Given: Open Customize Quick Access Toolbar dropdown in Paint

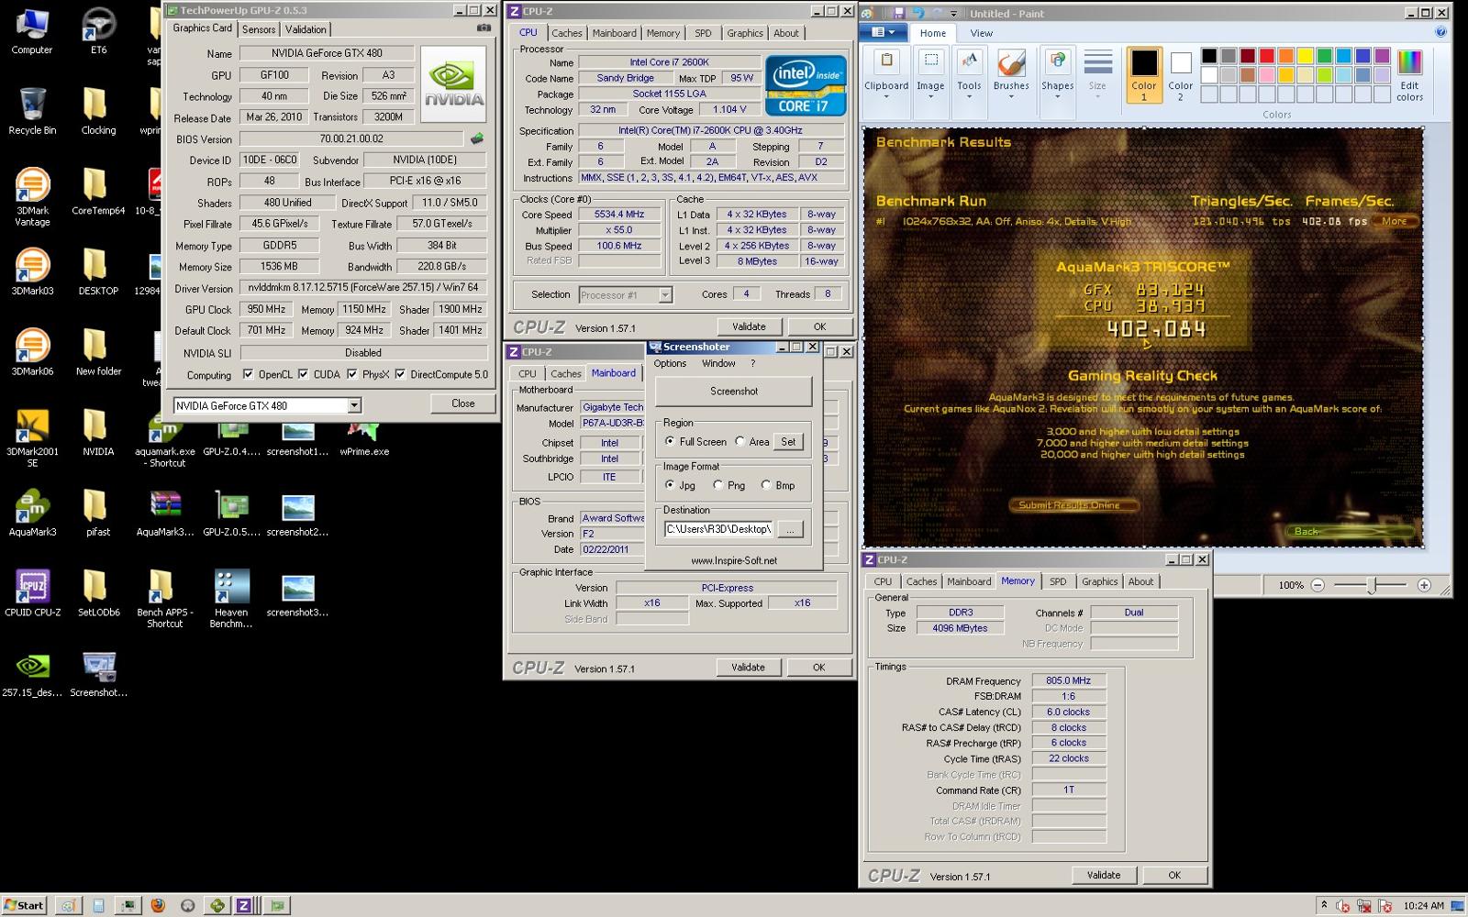Looking at the screenshot, I should coord(954,14).
